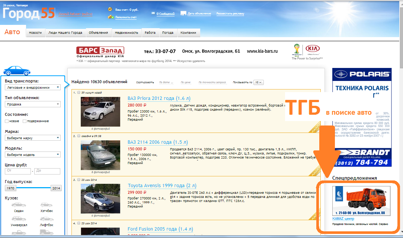The image size is (403, 238).
Task: Open Ford Fusion 2005 года listing title
Action: click(160, 229)
